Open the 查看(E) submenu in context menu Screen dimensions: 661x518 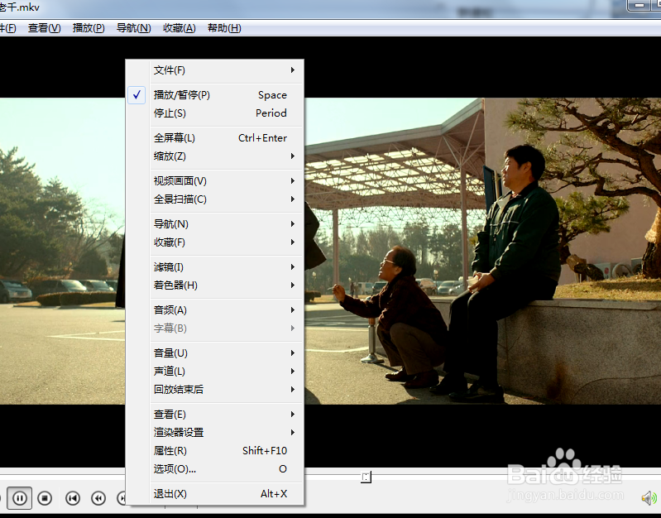point(215,415)
